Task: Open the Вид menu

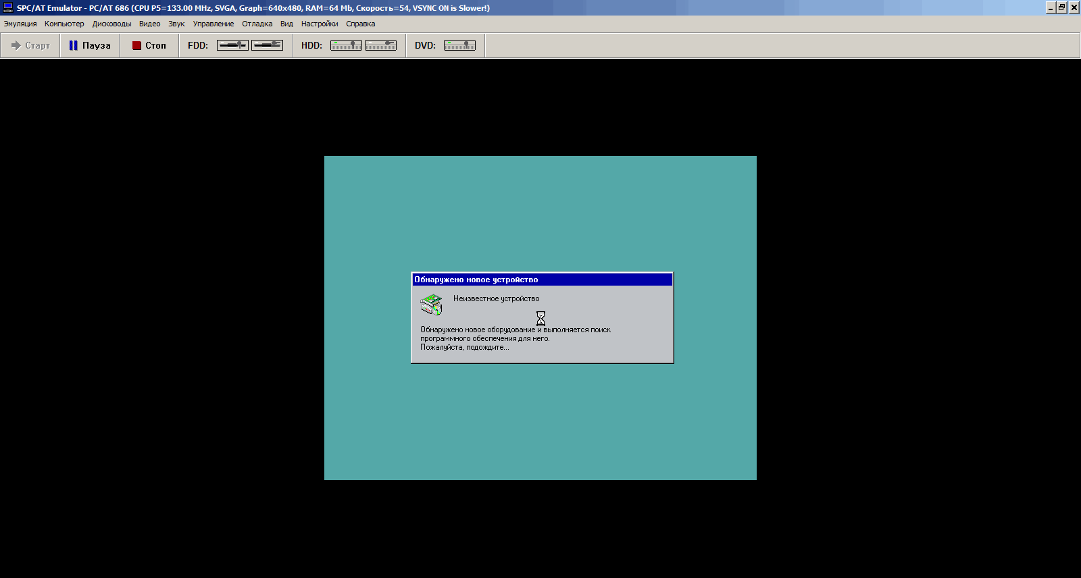Action: click(x=286, y=24)
